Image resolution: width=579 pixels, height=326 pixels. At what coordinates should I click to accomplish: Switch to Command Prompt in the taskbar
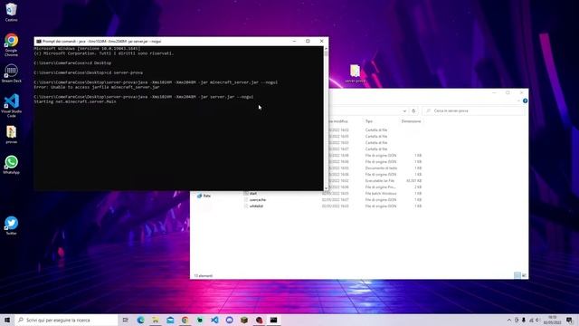(x=273, y=320)
